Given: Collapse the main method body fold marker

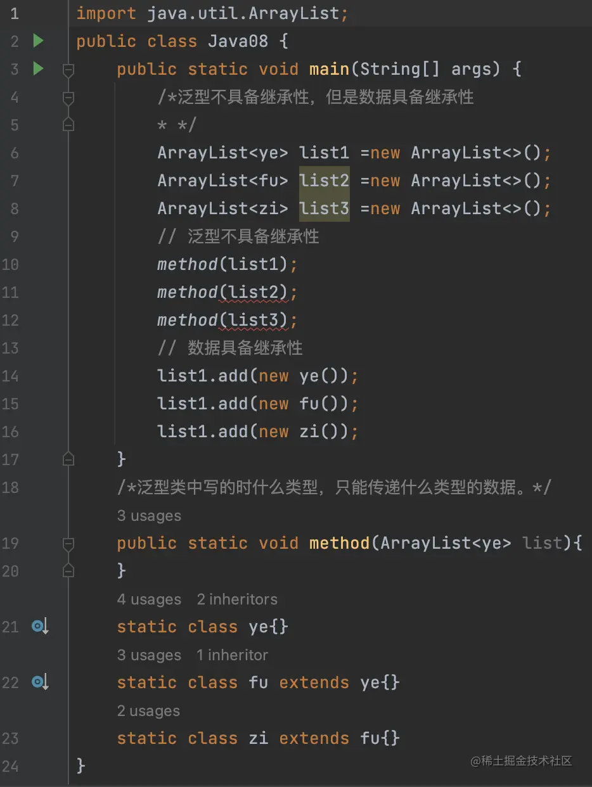Looking at the screenshot, I should point(68,68).
